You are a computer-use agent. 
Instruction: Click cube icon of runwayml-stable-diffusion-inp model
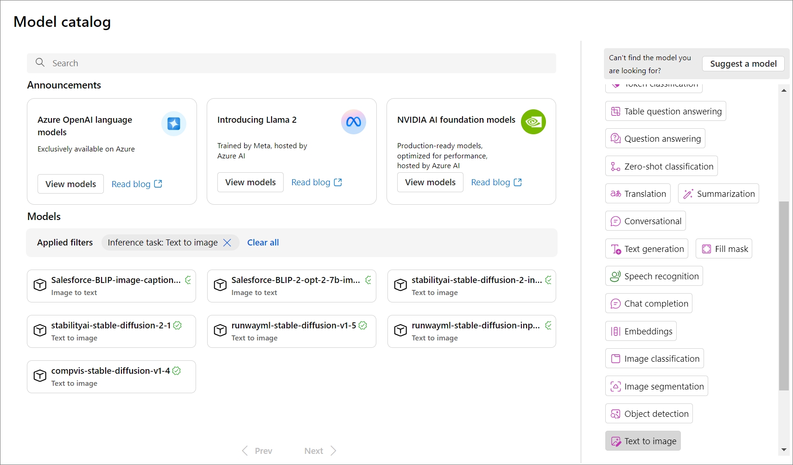(x=400, y=330)
